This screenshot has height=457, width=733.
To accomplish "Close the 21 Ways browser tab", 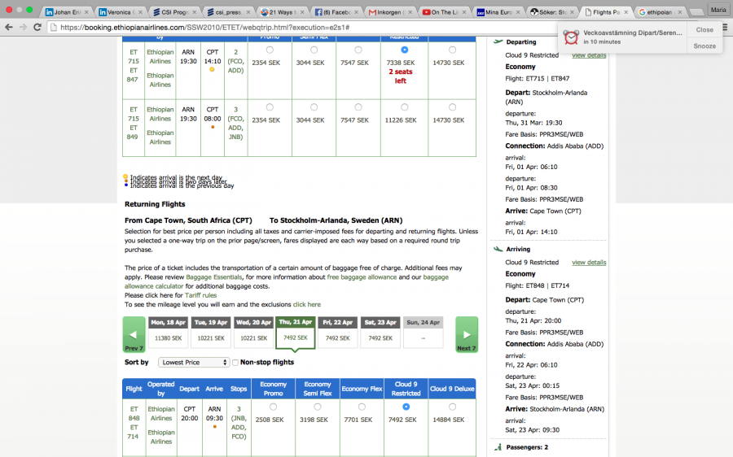I will point(302,12).
